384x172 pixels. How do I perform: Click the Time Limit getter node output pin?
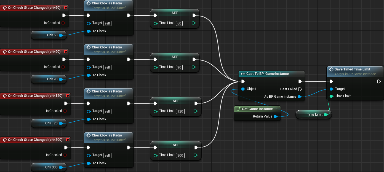point(326,114)
